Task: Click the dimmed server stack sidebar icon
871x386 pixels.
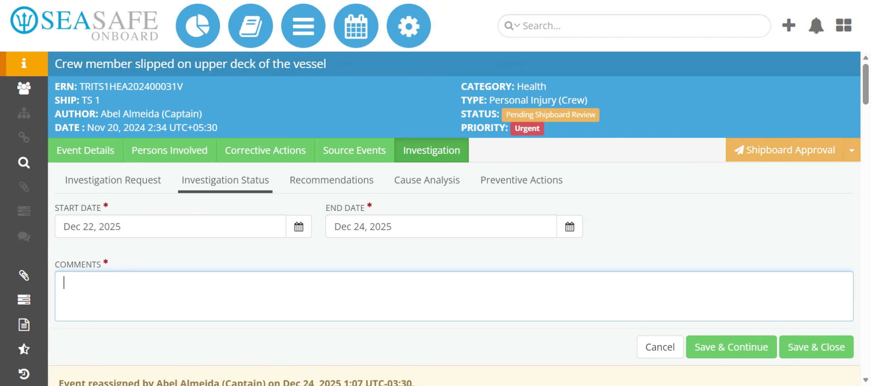Action: point(24,211)
